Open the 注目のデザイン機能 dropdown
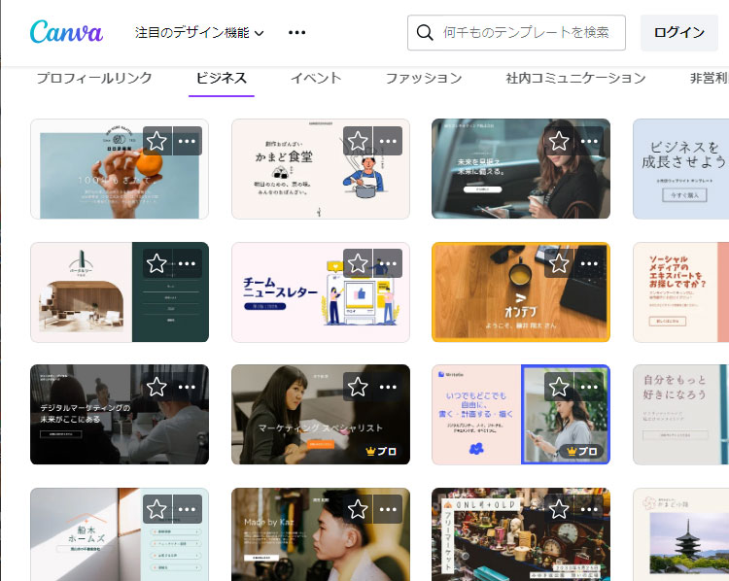The height and width of the screenshot is (581, 729). pyautogui.click(x=199, y=32)
